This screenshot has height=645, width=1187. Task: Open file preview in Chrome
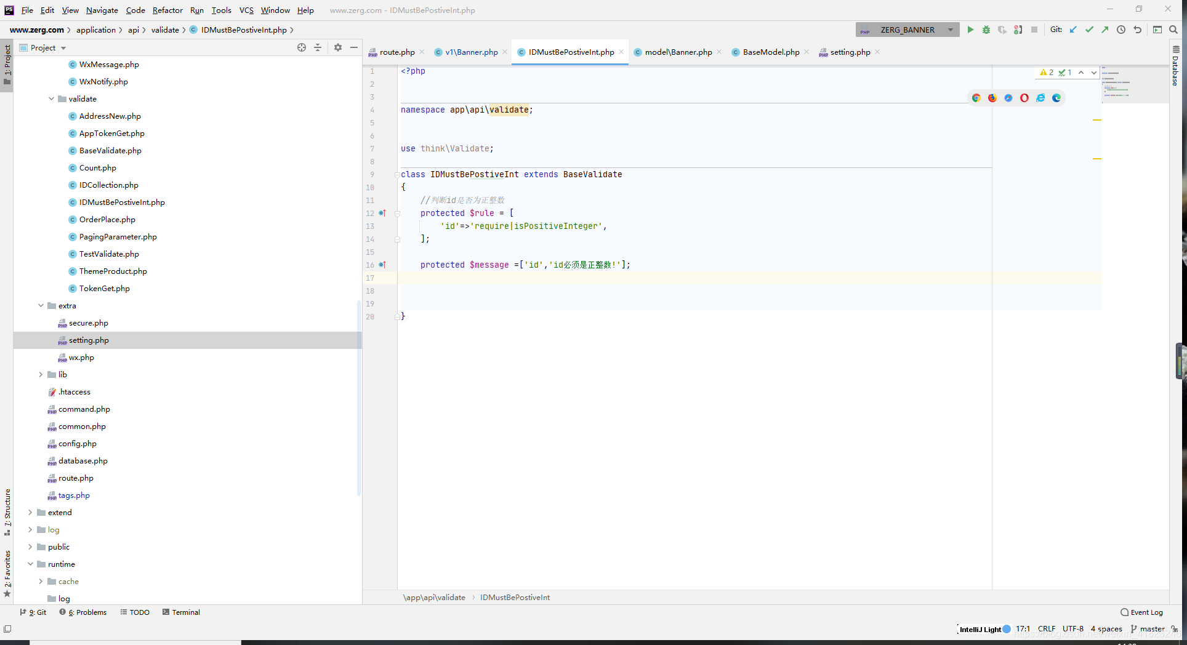(976, 98)
